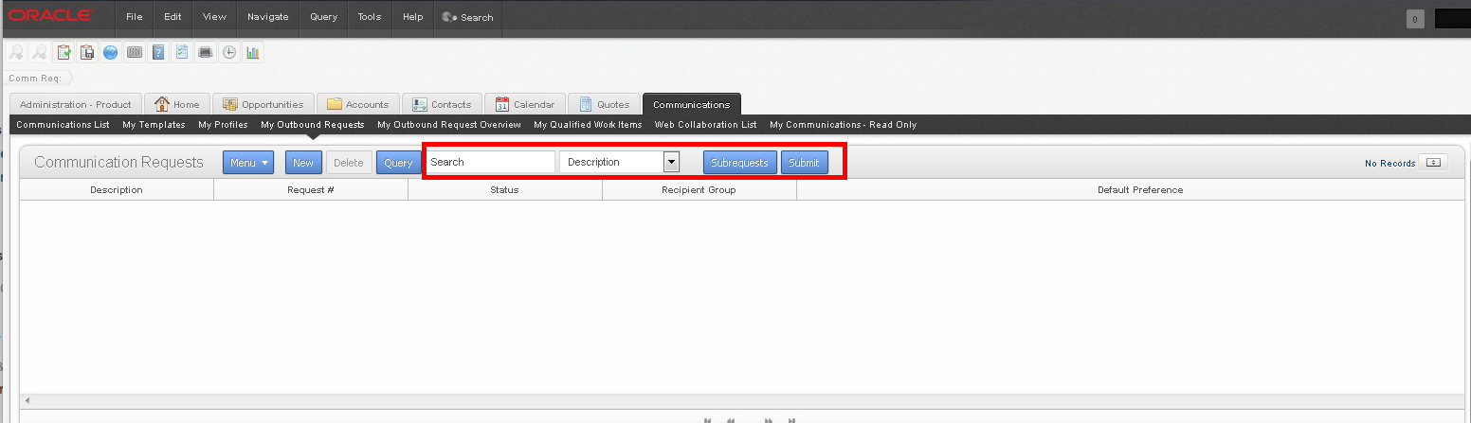
Task: Open the My Qualified Work Items view
Action: point(588,125)
